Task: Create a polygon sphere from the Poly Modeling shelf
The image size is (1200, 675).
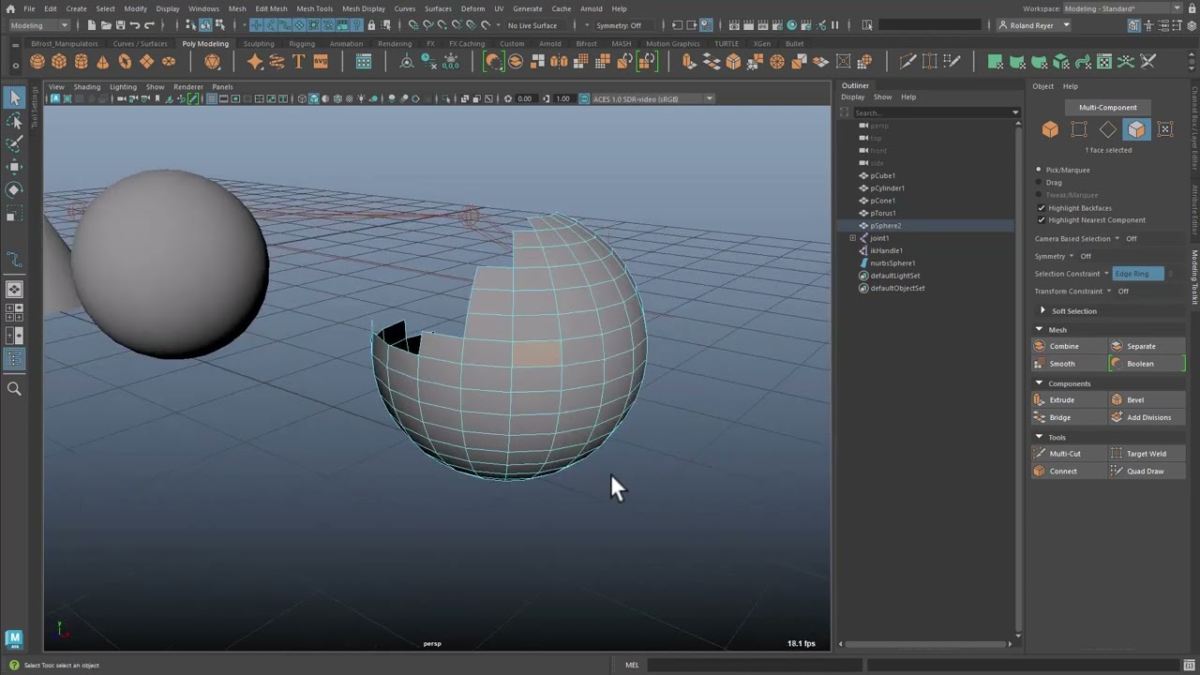Action: click(x=37, y=62)
